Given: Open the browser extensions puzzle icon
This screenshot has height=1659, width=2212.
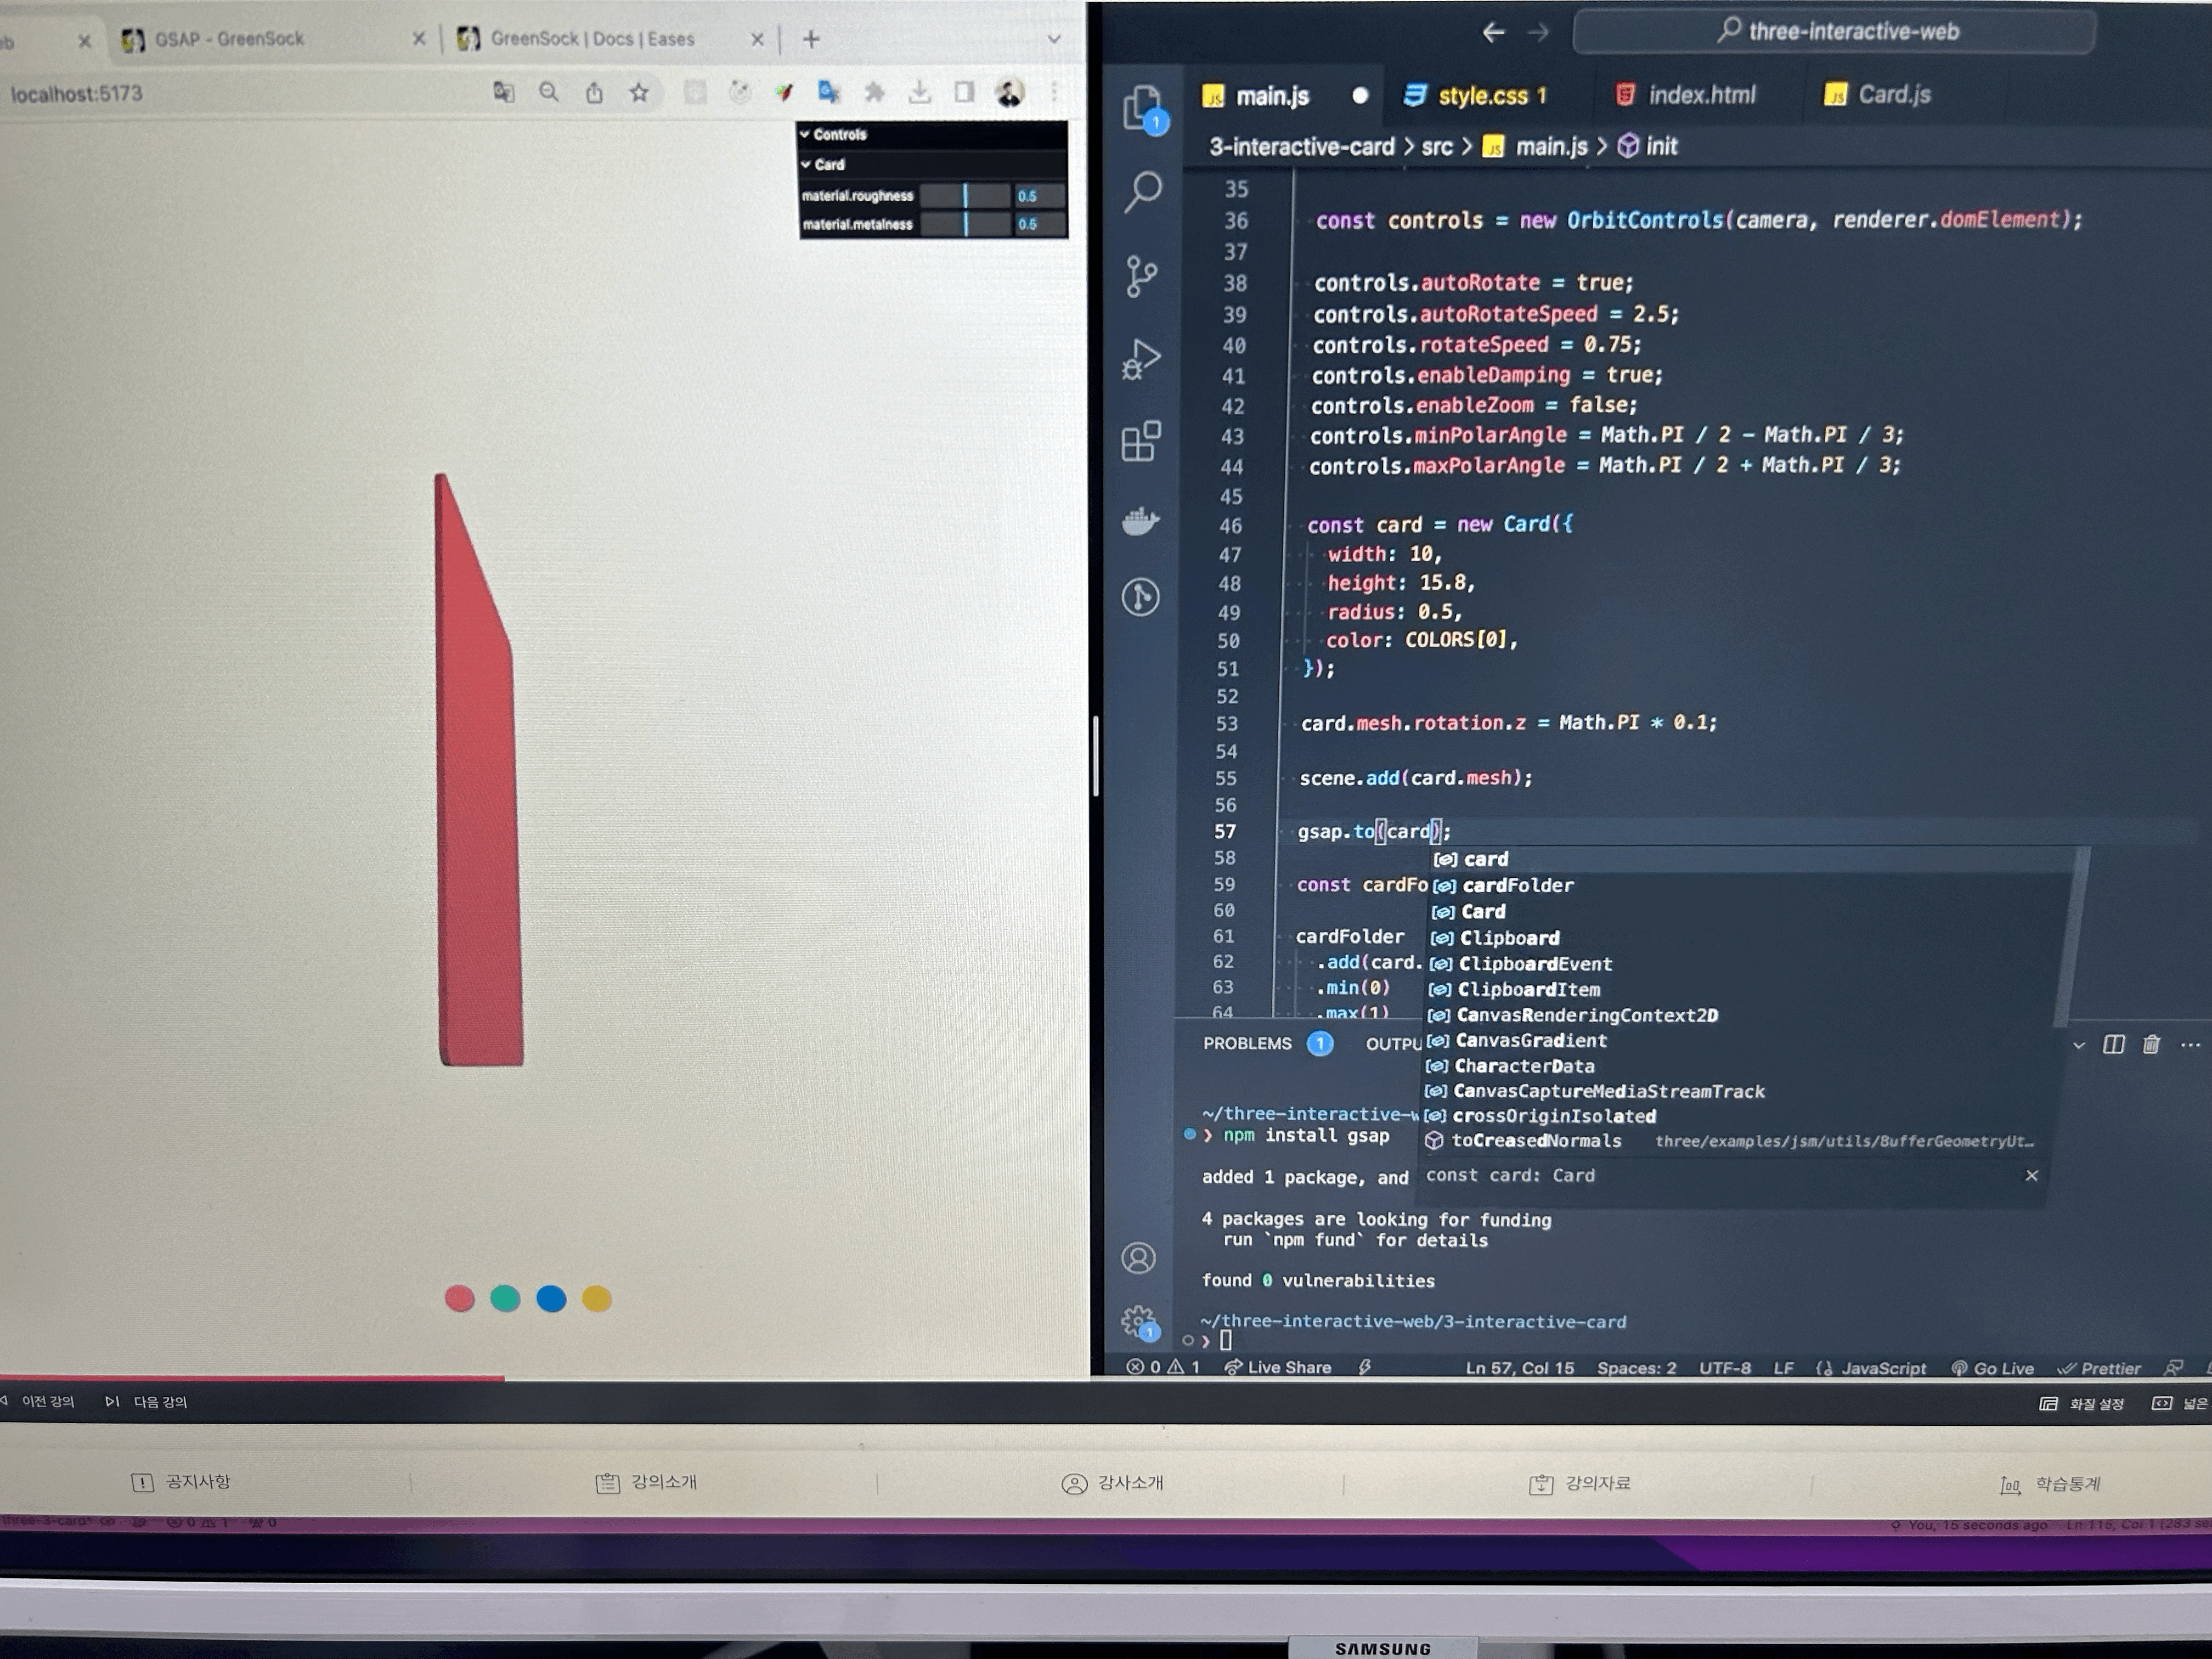Looking at the screenshot, I should (x=874, y=93).
